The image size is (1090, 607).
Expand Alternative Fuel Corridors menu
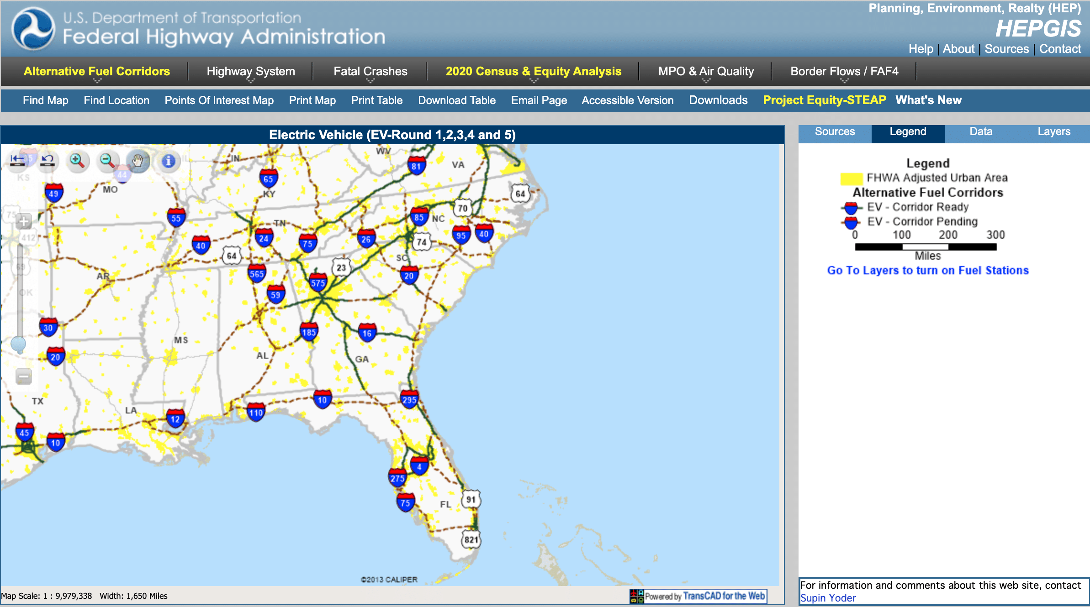pos(97,72)
